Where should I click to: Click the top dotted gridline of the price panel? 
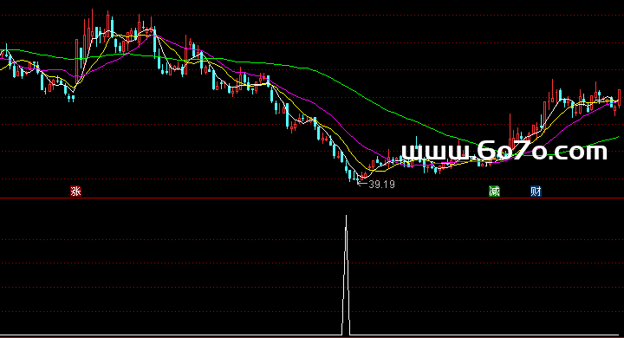coord(312,15)
